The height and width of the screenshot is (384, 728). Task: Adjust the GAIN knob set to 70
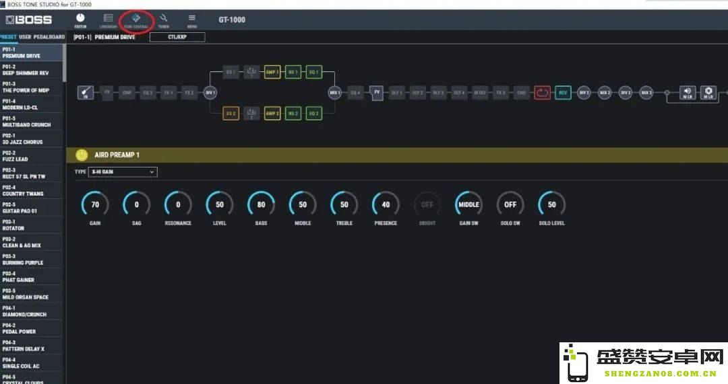[95, 204]
